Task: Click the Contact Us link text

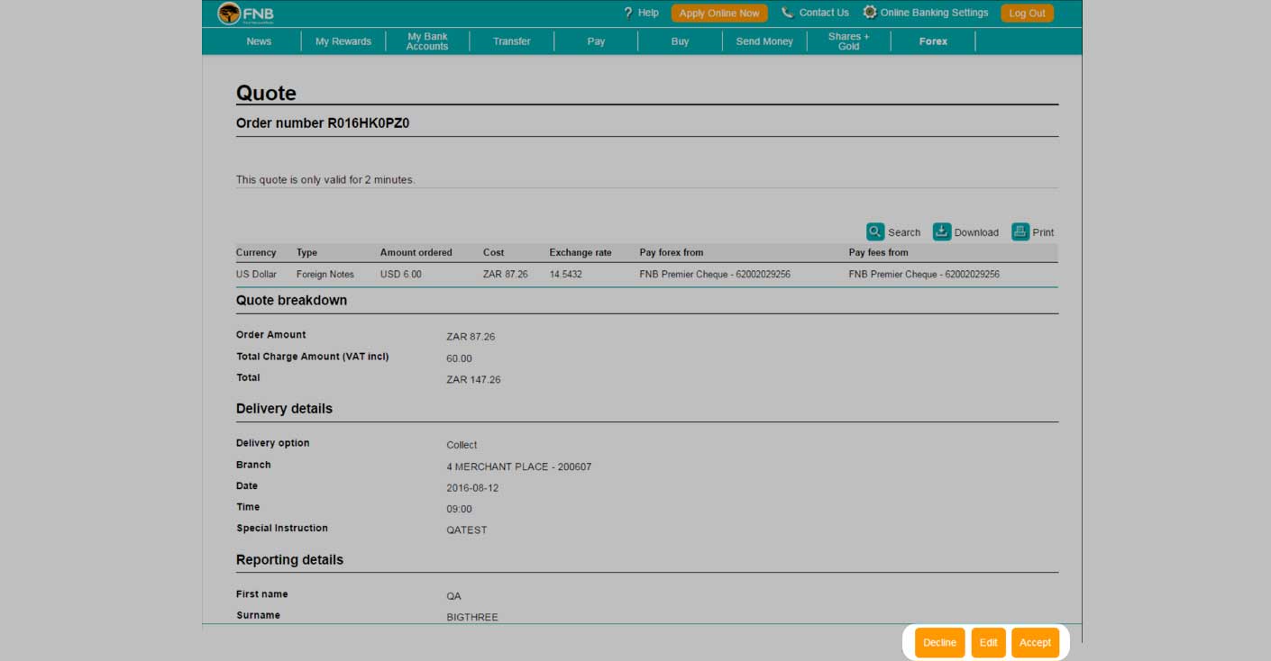Action: point(824,13)
